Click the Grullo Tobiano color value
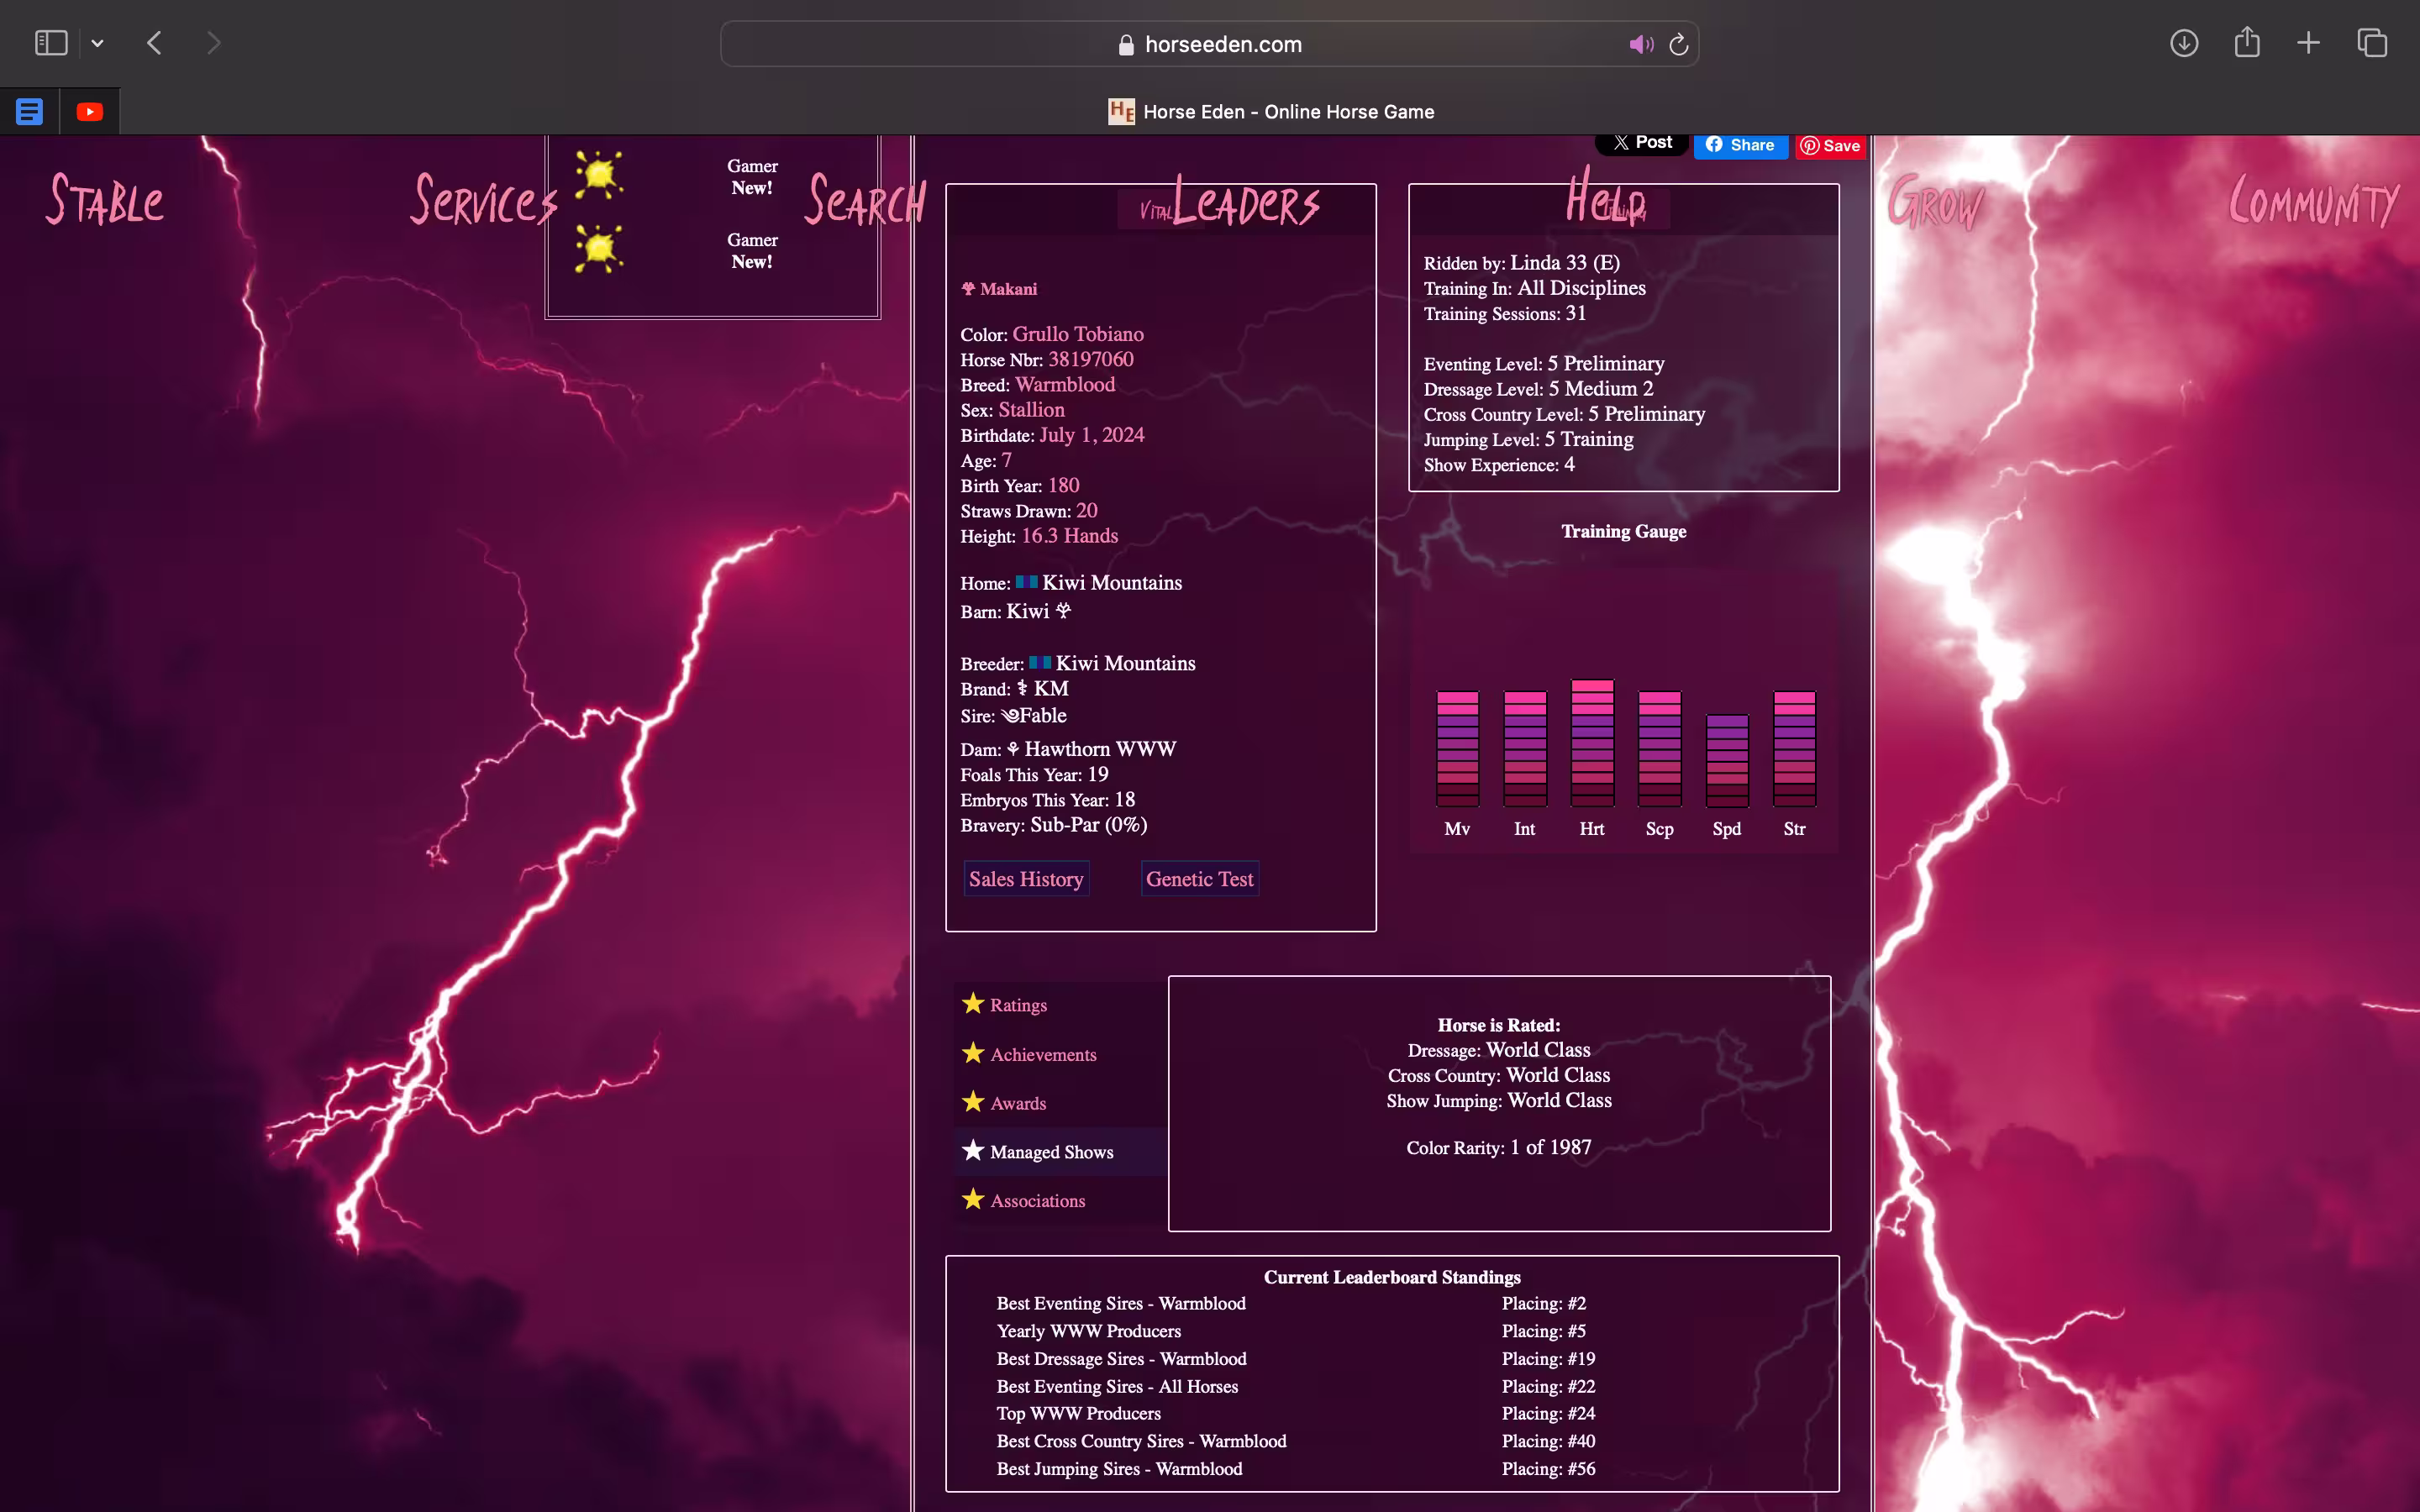The image size is (2420, 1512). [x=1078, y=335]
